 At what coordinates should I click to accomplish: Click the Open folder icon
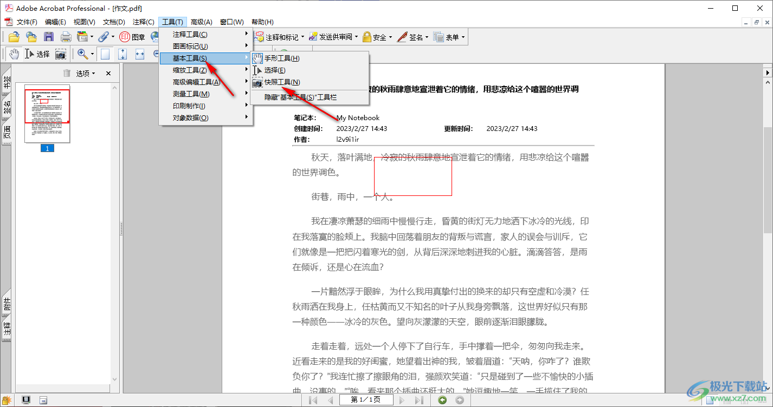coord(14,37)
